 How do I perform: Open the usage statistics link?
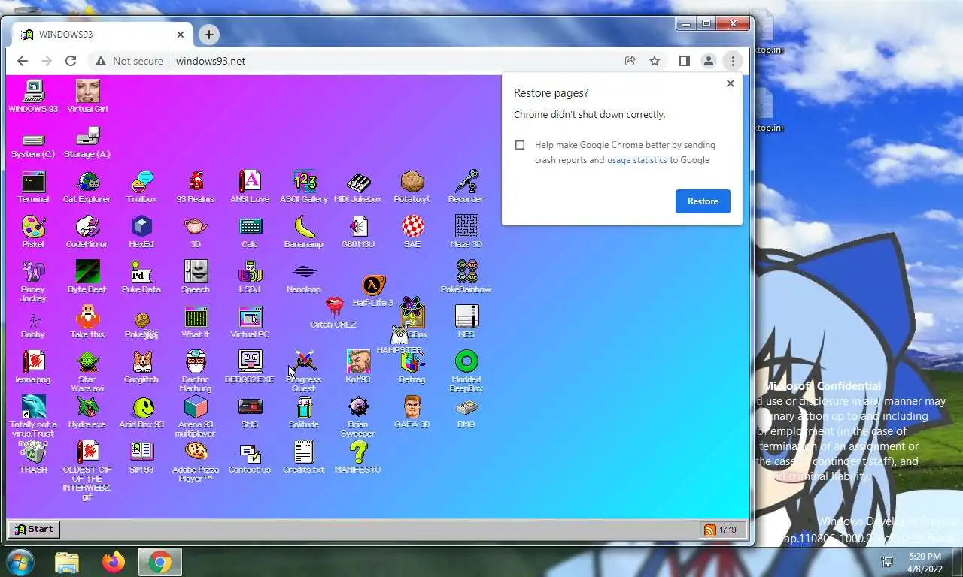[637, 160]
